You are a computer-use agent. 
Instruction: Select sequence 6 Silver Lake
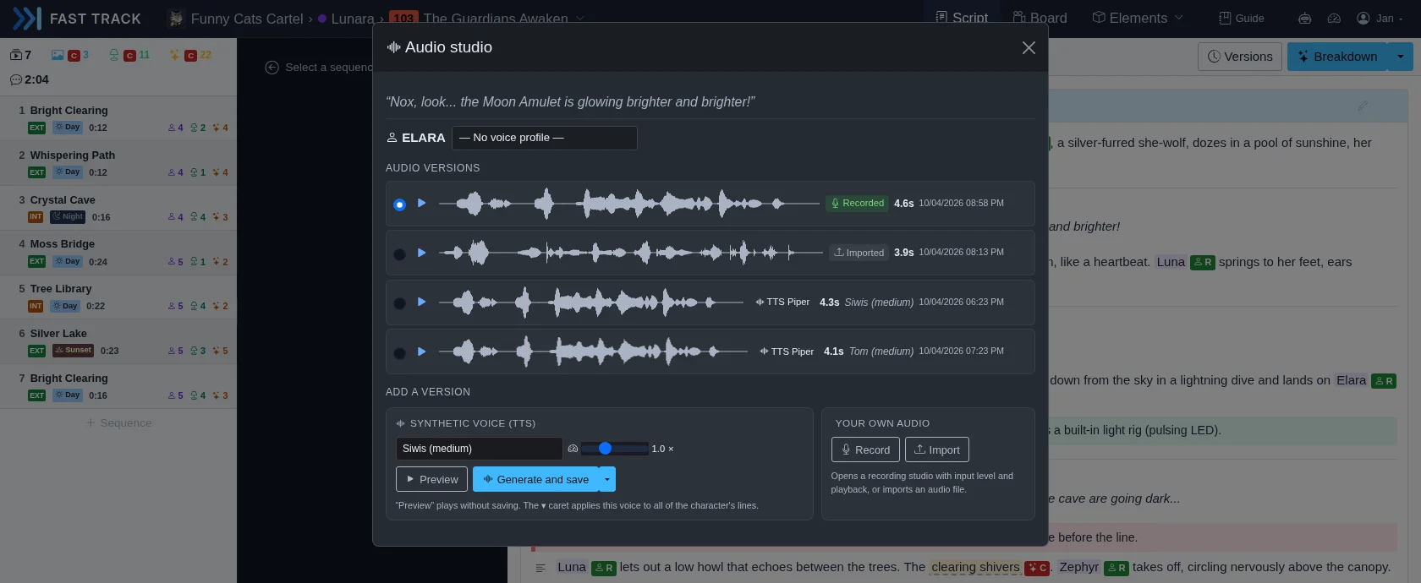point(118,341)
